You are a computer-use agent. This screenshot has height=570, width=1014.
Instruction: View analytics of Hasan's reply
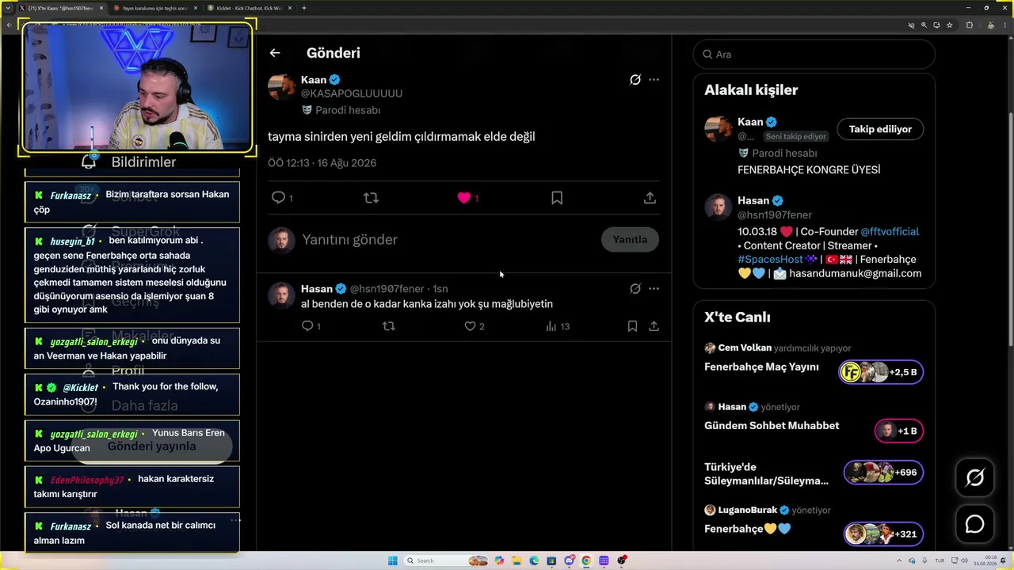coord(551,326)
